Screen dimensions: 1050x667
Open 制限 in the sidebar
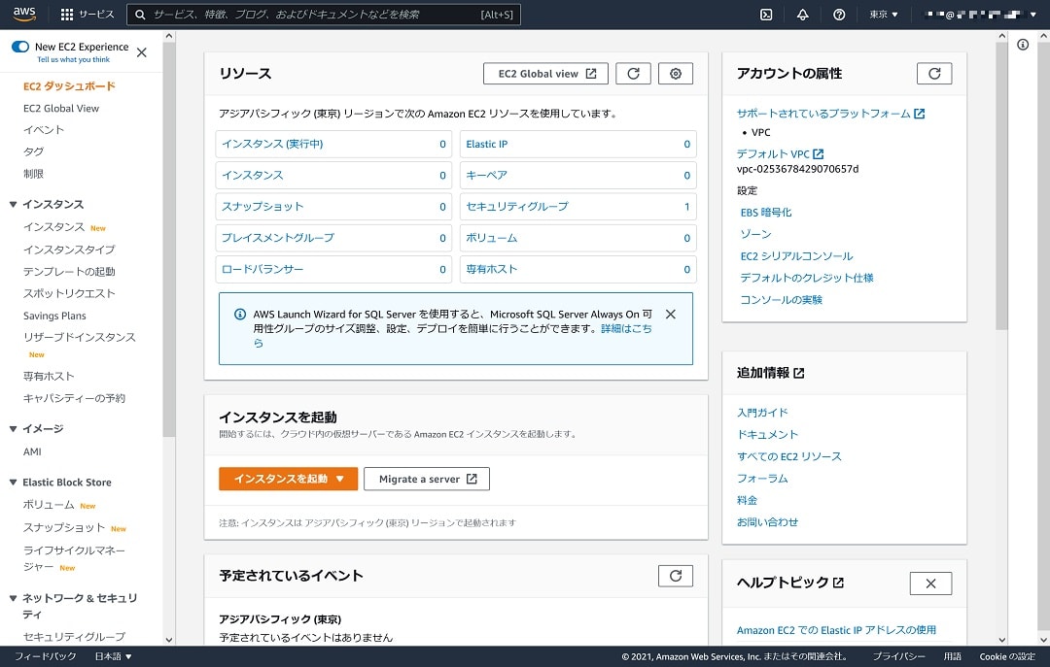[33, 174]
